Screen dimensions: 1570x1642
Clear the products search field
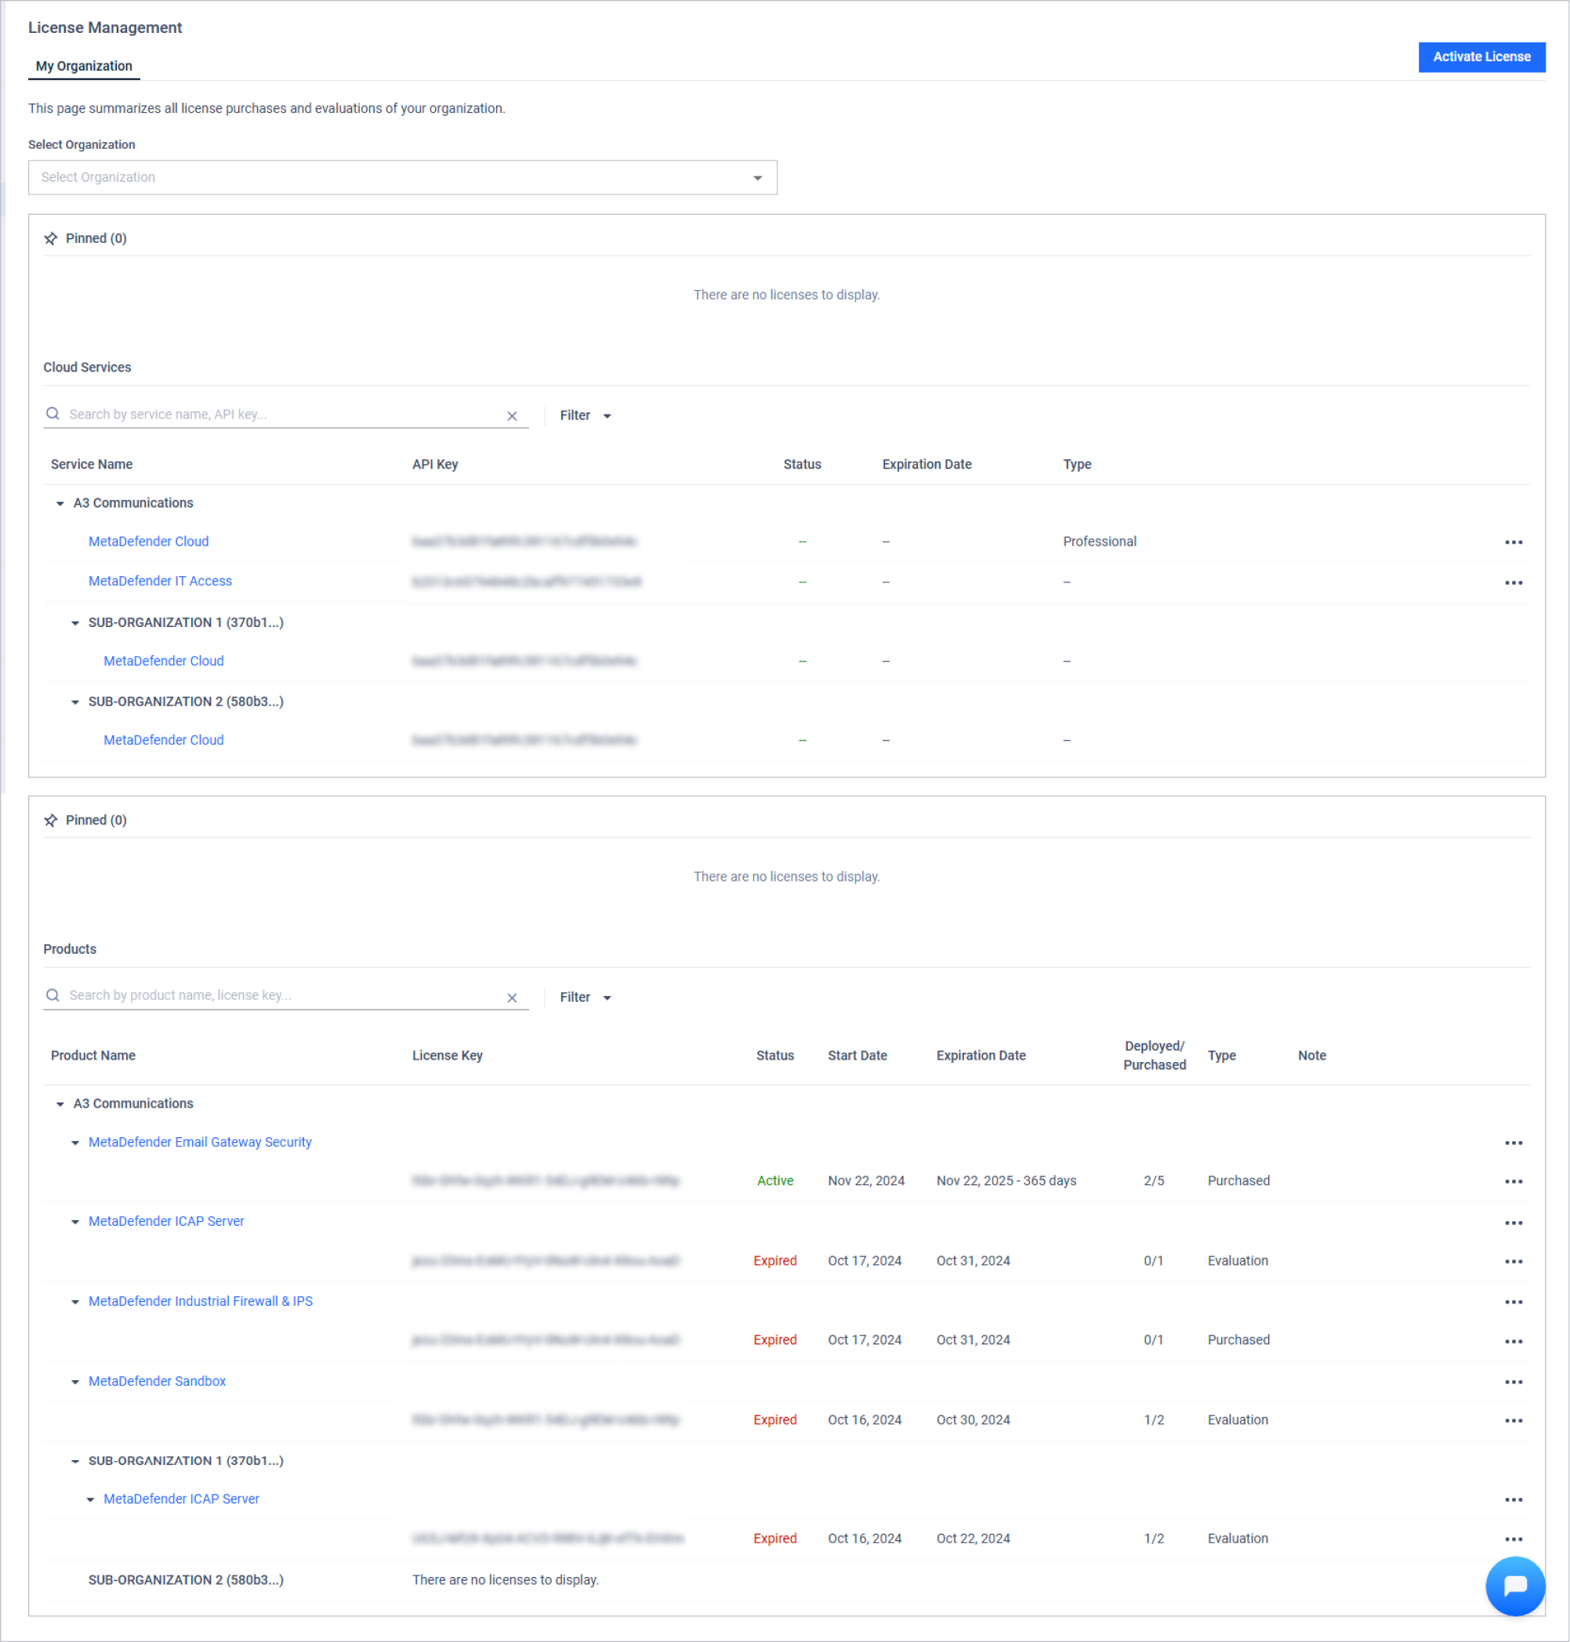[x=512, y=998]
